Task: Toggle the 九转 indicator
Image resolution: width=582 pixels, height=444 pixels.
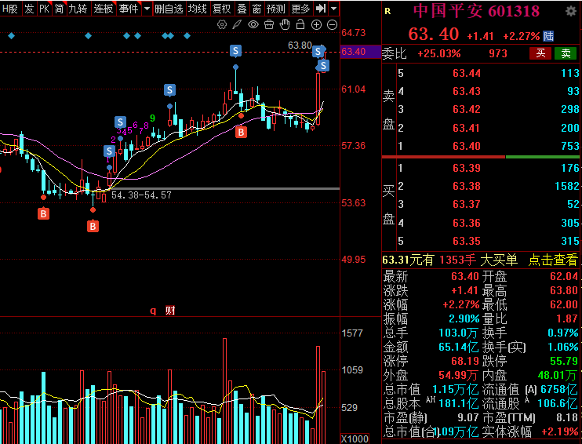Action: (x=78, y=8)
